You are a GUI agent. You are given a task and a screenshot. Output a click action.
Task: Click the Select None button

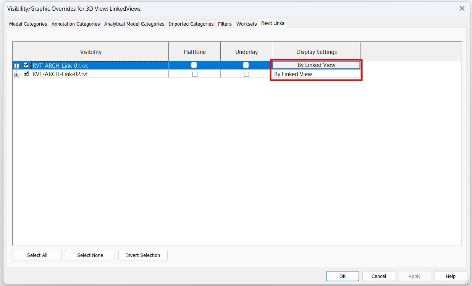coord(90,255)
